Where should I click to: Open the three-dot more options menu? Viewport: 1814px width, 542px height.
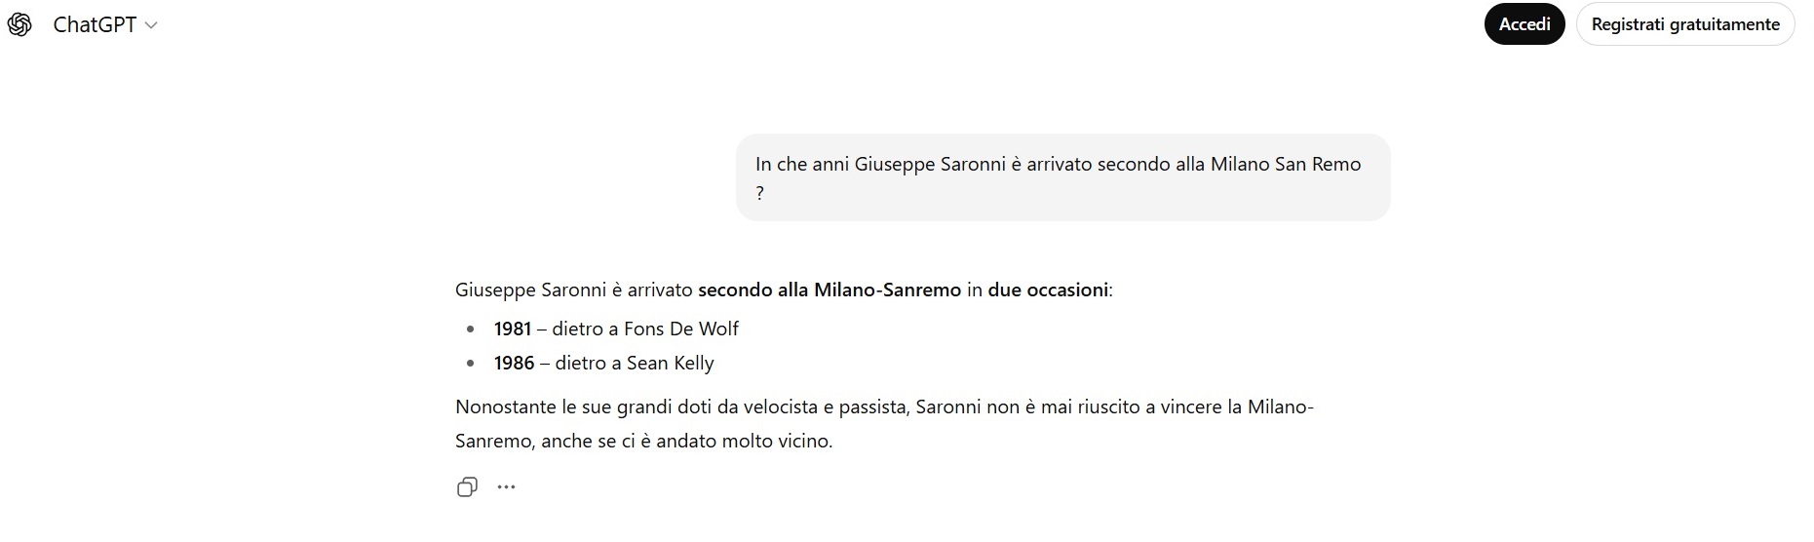[506, 486]
